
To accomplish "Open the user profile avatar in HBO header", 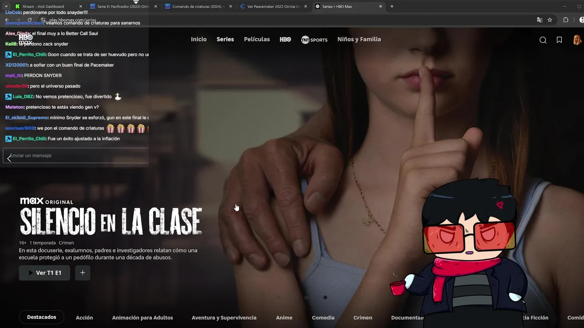I will [x=577, y=40].
